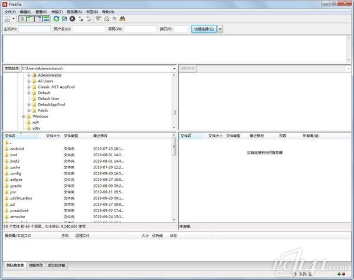
Task: Click the 快速连接(Q) button
Action: click(x=204, y=29)
